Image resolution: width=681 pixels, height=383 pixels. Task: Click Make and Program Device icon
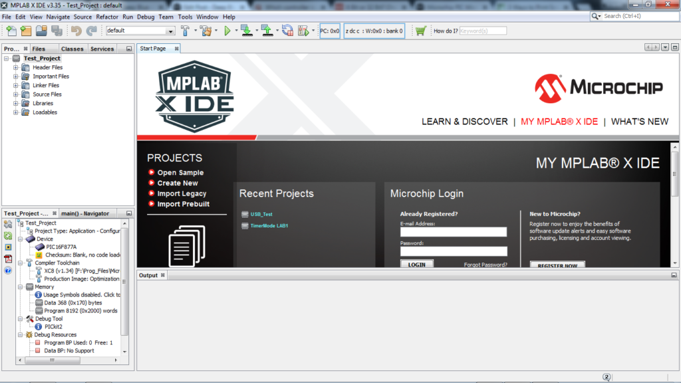coord(246,31)
